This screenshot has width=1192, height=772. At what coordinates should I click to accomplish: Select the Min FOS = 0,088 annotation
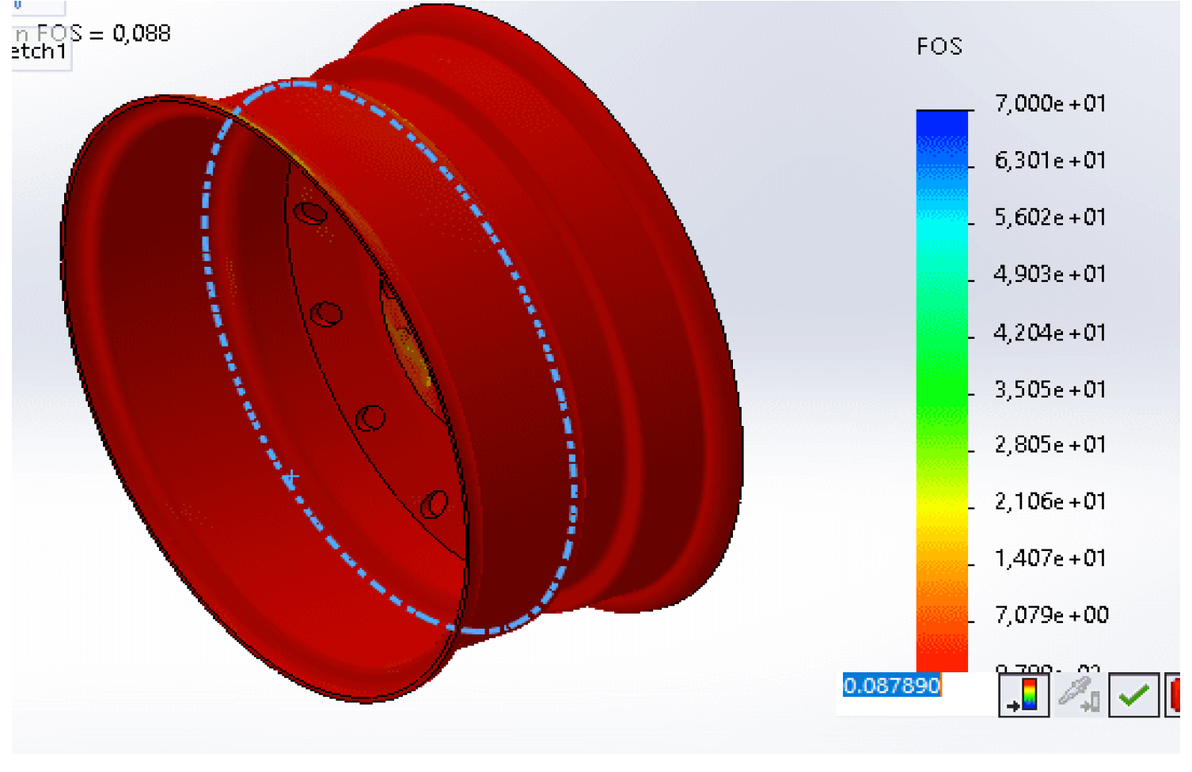tap(93, 33)
